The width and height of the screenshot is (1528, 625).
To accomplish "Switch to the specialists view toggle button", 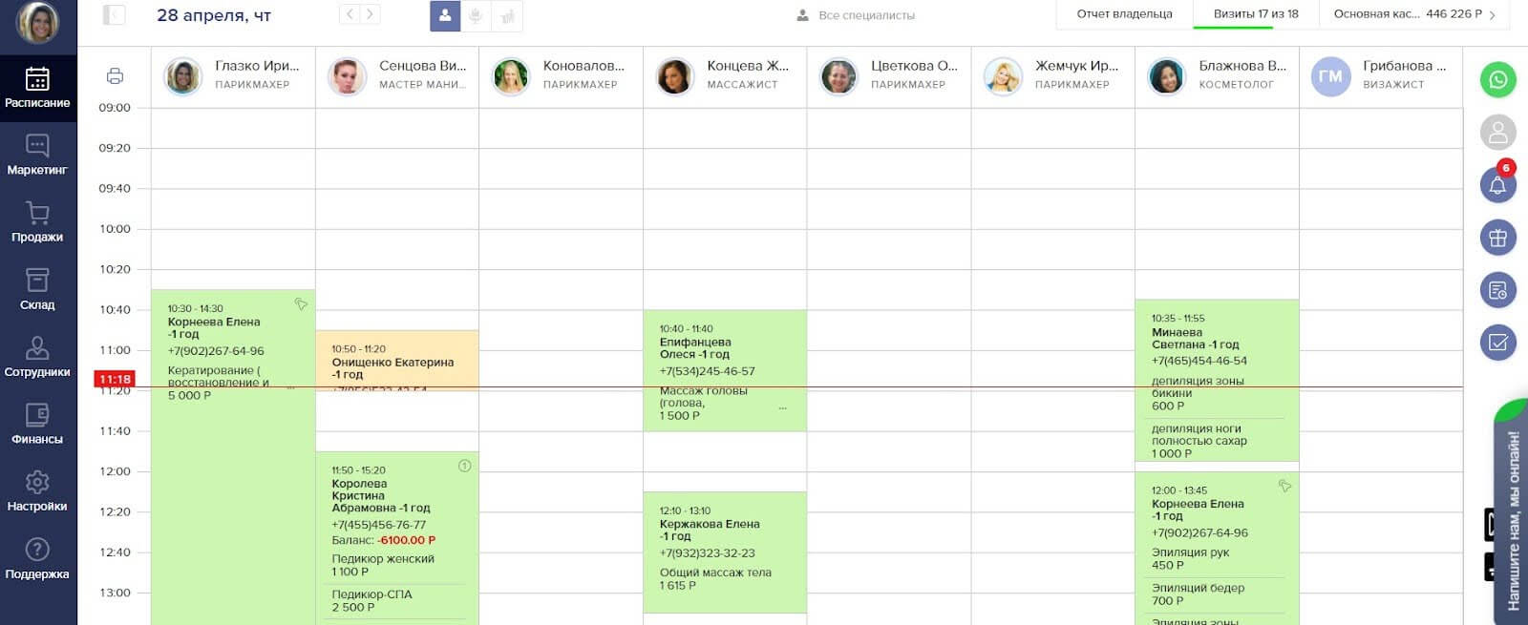I will [445, 15].
